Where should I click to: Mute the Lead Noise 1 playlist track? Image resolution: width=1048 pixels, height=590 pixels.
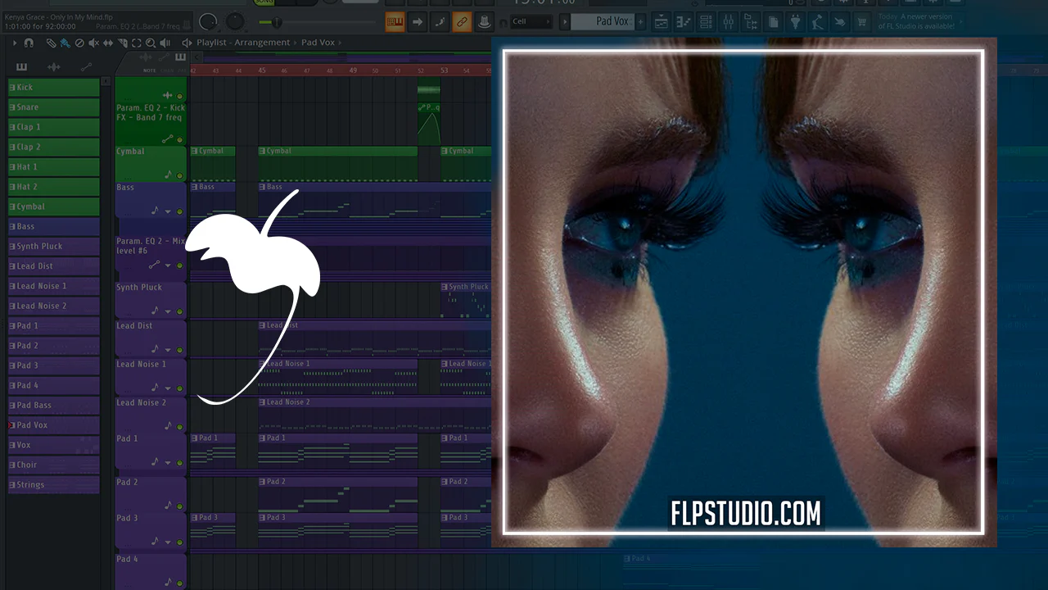(179, 388)
